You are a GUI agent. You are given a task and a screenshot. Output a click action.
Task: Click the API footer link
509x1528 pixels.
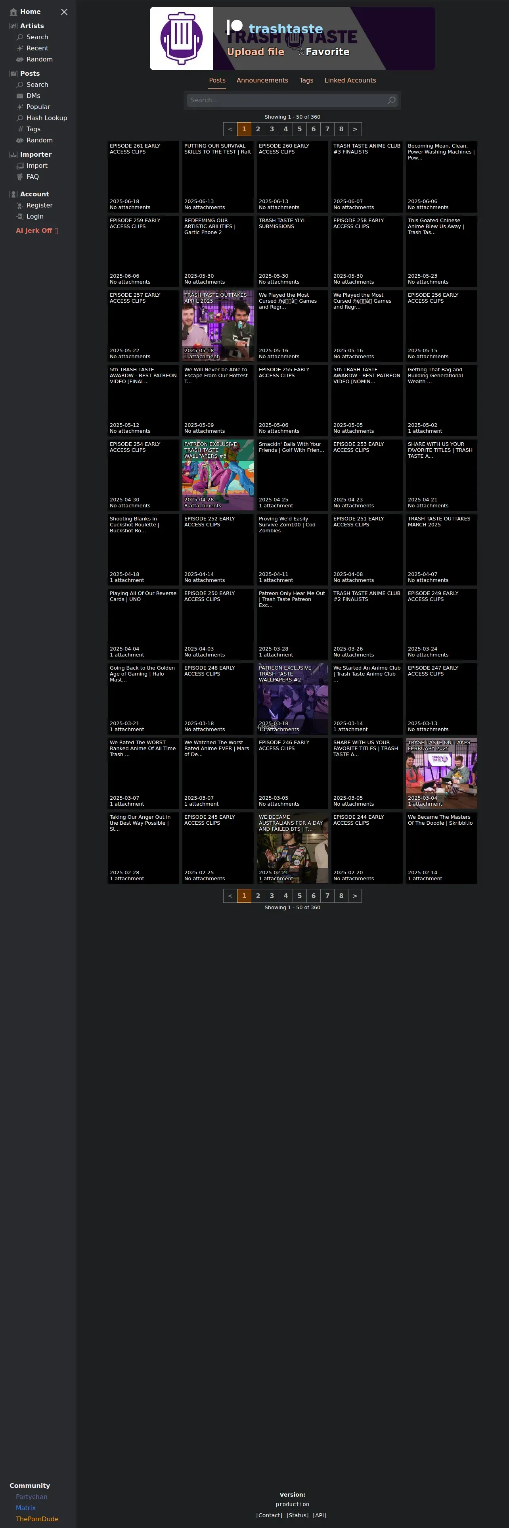coord(320,1515)
